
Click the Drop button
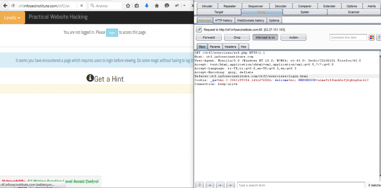click(x=237, y=38)
